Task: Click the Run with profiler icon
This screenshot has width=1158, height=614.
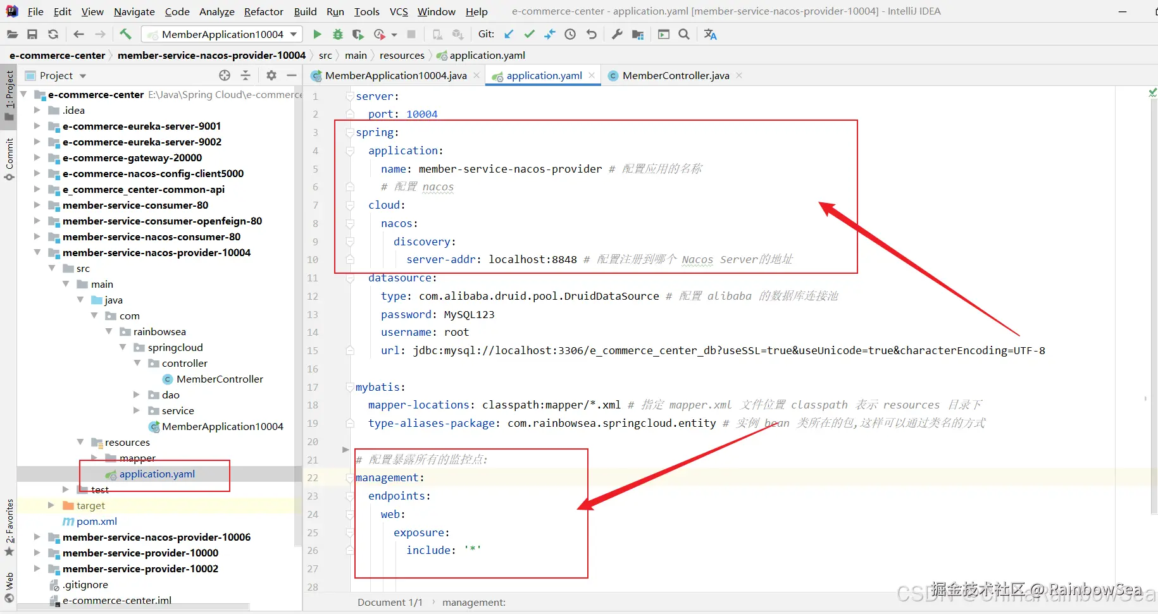Action: pos(380,34)
